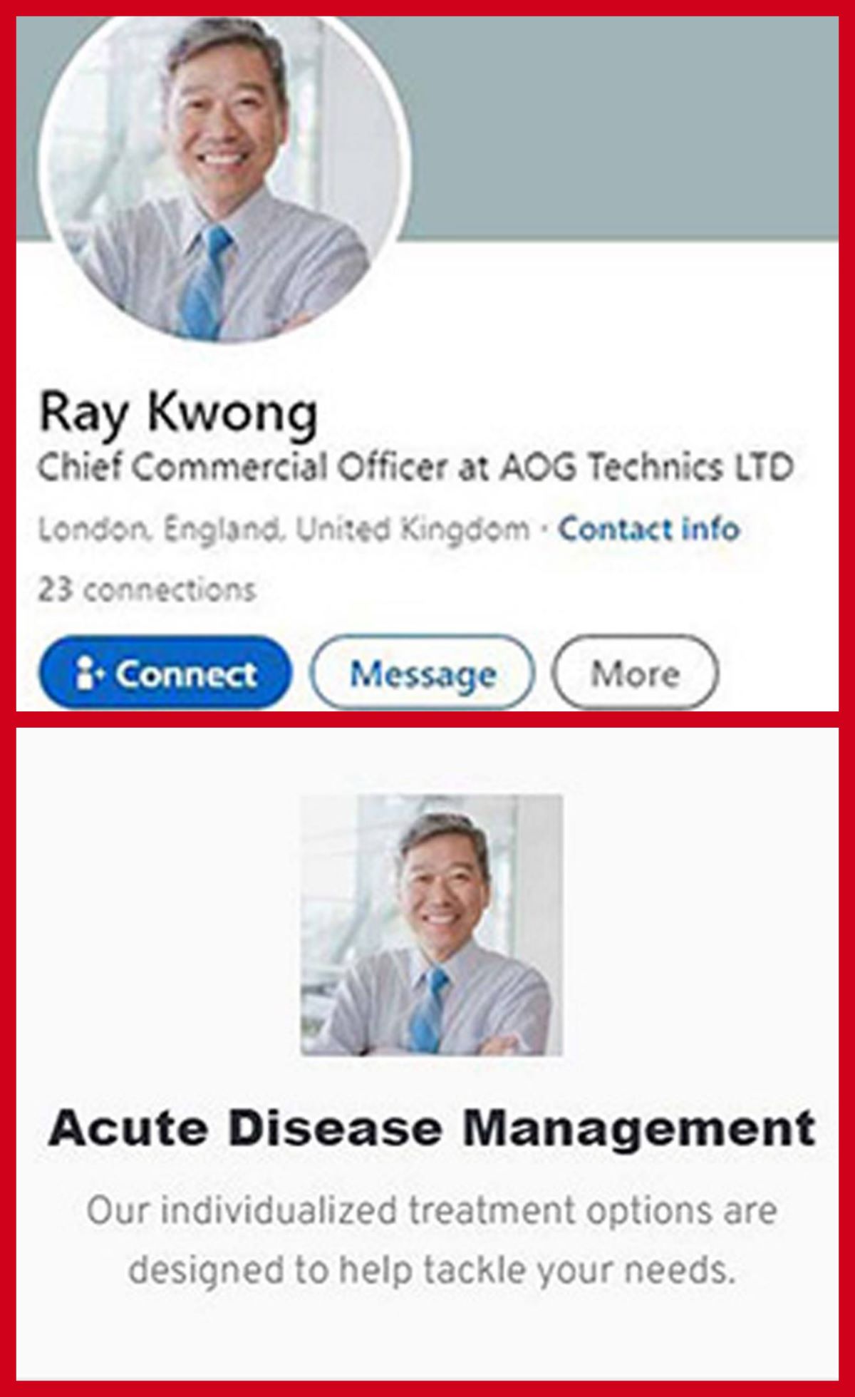The width and height of the screenshot is (855, 1397).
Task: Click the Acute Disease Management heading
Action: pos(432,1128)
